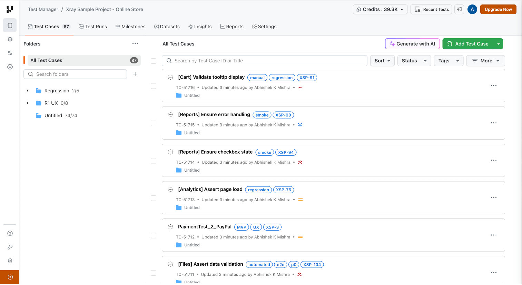
Task: Go to Test Manager breadcrumb
Action: pos(43,9)
